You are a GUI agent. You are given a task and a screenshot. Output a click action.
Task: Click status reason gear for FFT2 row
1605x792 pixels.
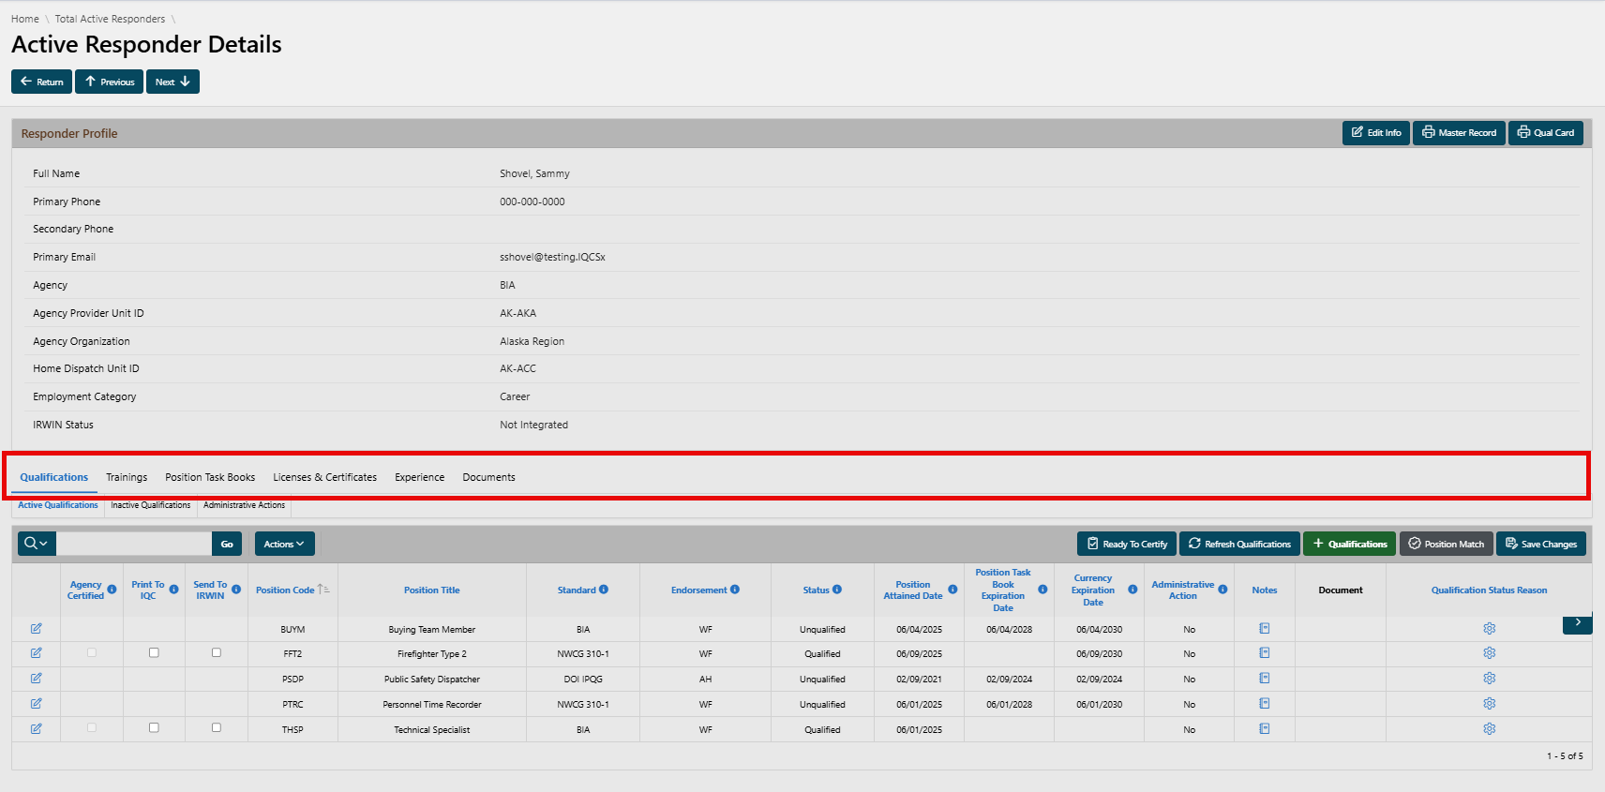coord(1489,653)
